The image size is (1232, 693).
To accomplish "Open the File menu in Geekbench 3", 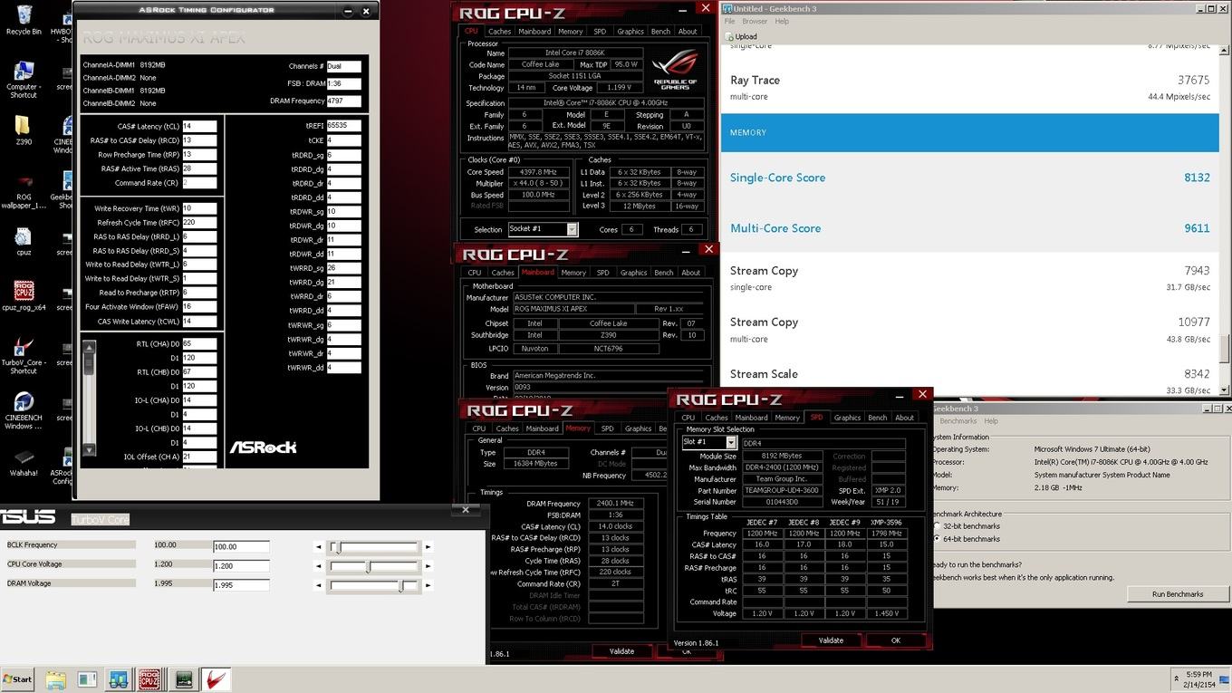I will pyautogui.click(x=729, y=21).
